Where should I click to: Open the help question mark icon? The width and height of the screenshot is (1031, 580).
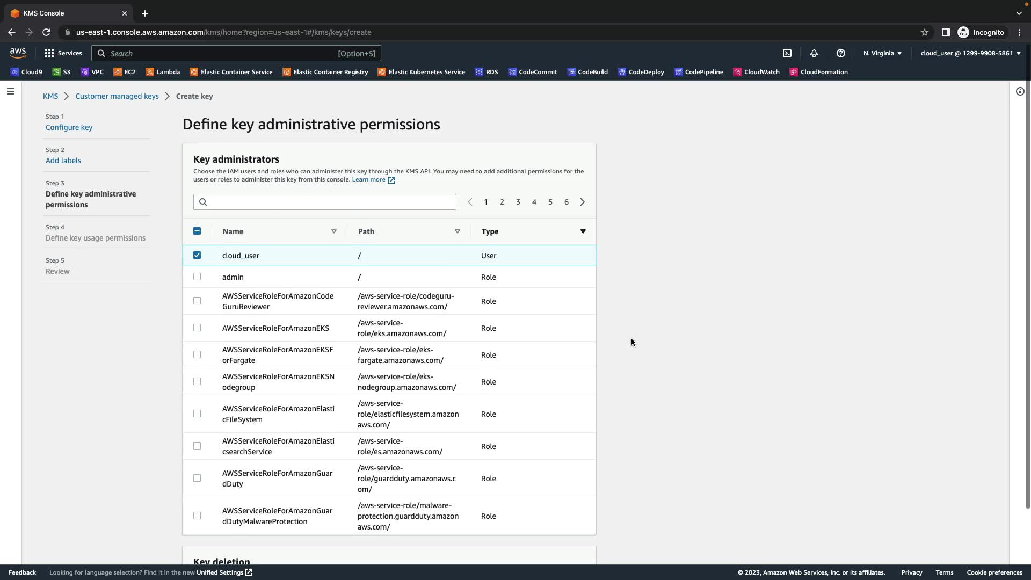(841, 53)
